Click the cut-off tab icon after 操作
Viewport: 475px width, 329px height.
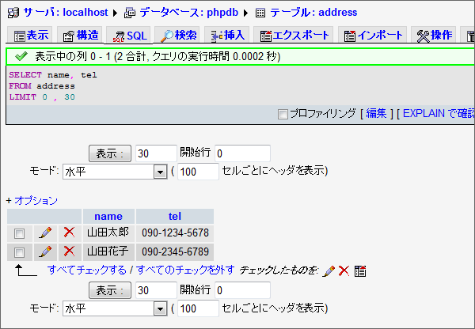[471, 36]
